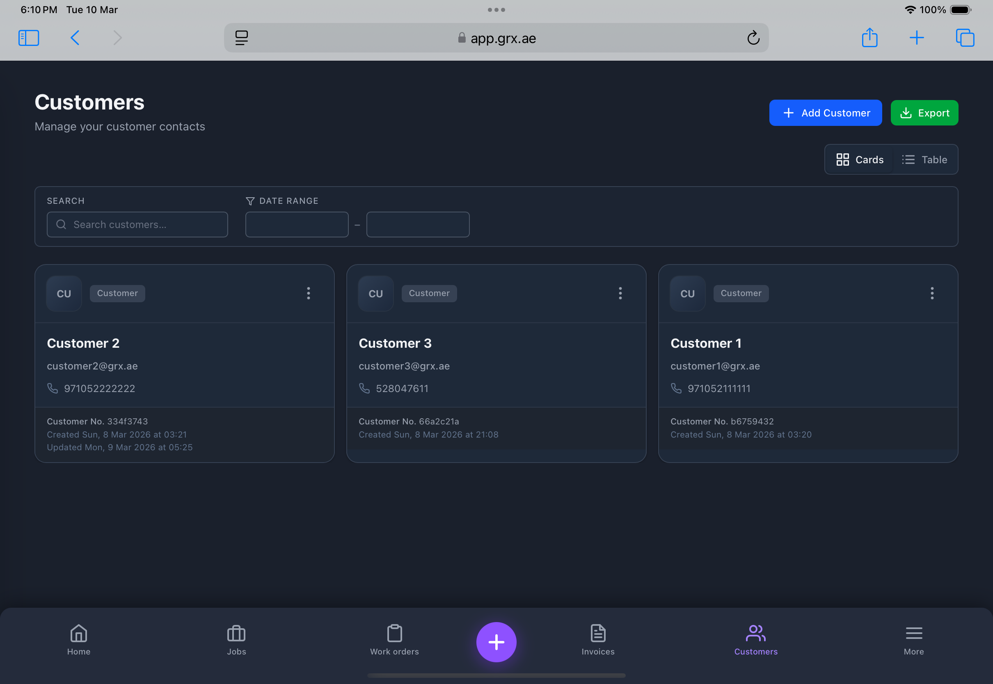Screen dimensions: 993x684
Task: Open the Safari share sheet
Action: coord(869,38)
